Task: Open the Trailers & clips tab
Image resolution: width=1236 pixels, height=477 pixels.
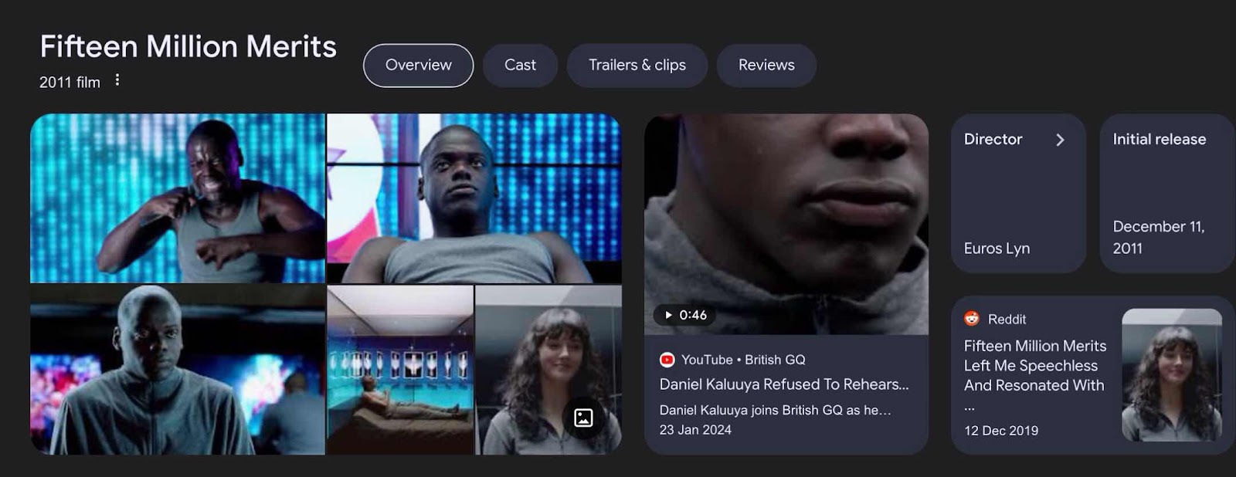Action: click(x=637, y=66)
